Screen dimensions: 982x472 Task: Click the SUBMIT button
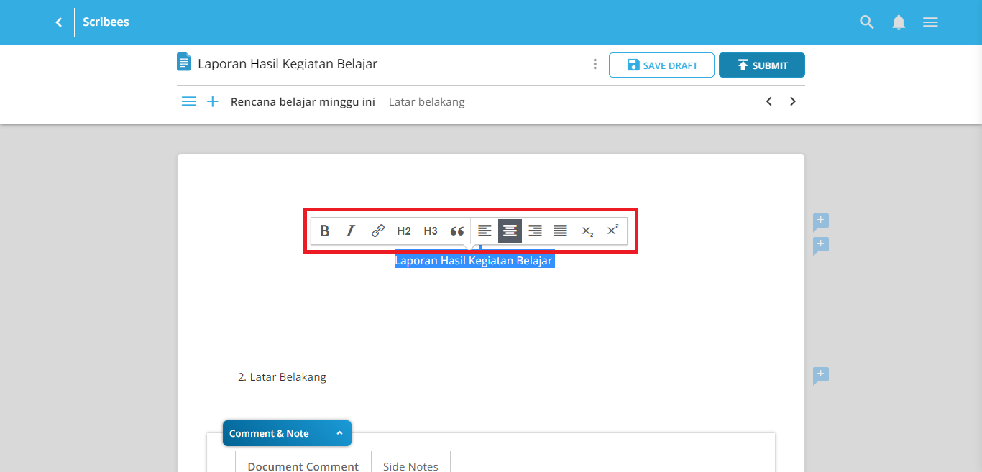761,65
